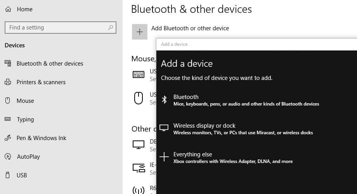Click the Everything else plus icon
The width and height of the screenshot is (357, 194).
[x=164, y=157]
